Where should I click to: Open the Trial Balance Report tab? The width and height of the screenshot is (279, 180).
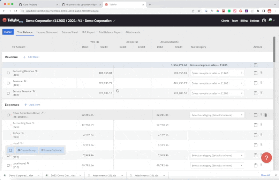click(x=110, y=32)
